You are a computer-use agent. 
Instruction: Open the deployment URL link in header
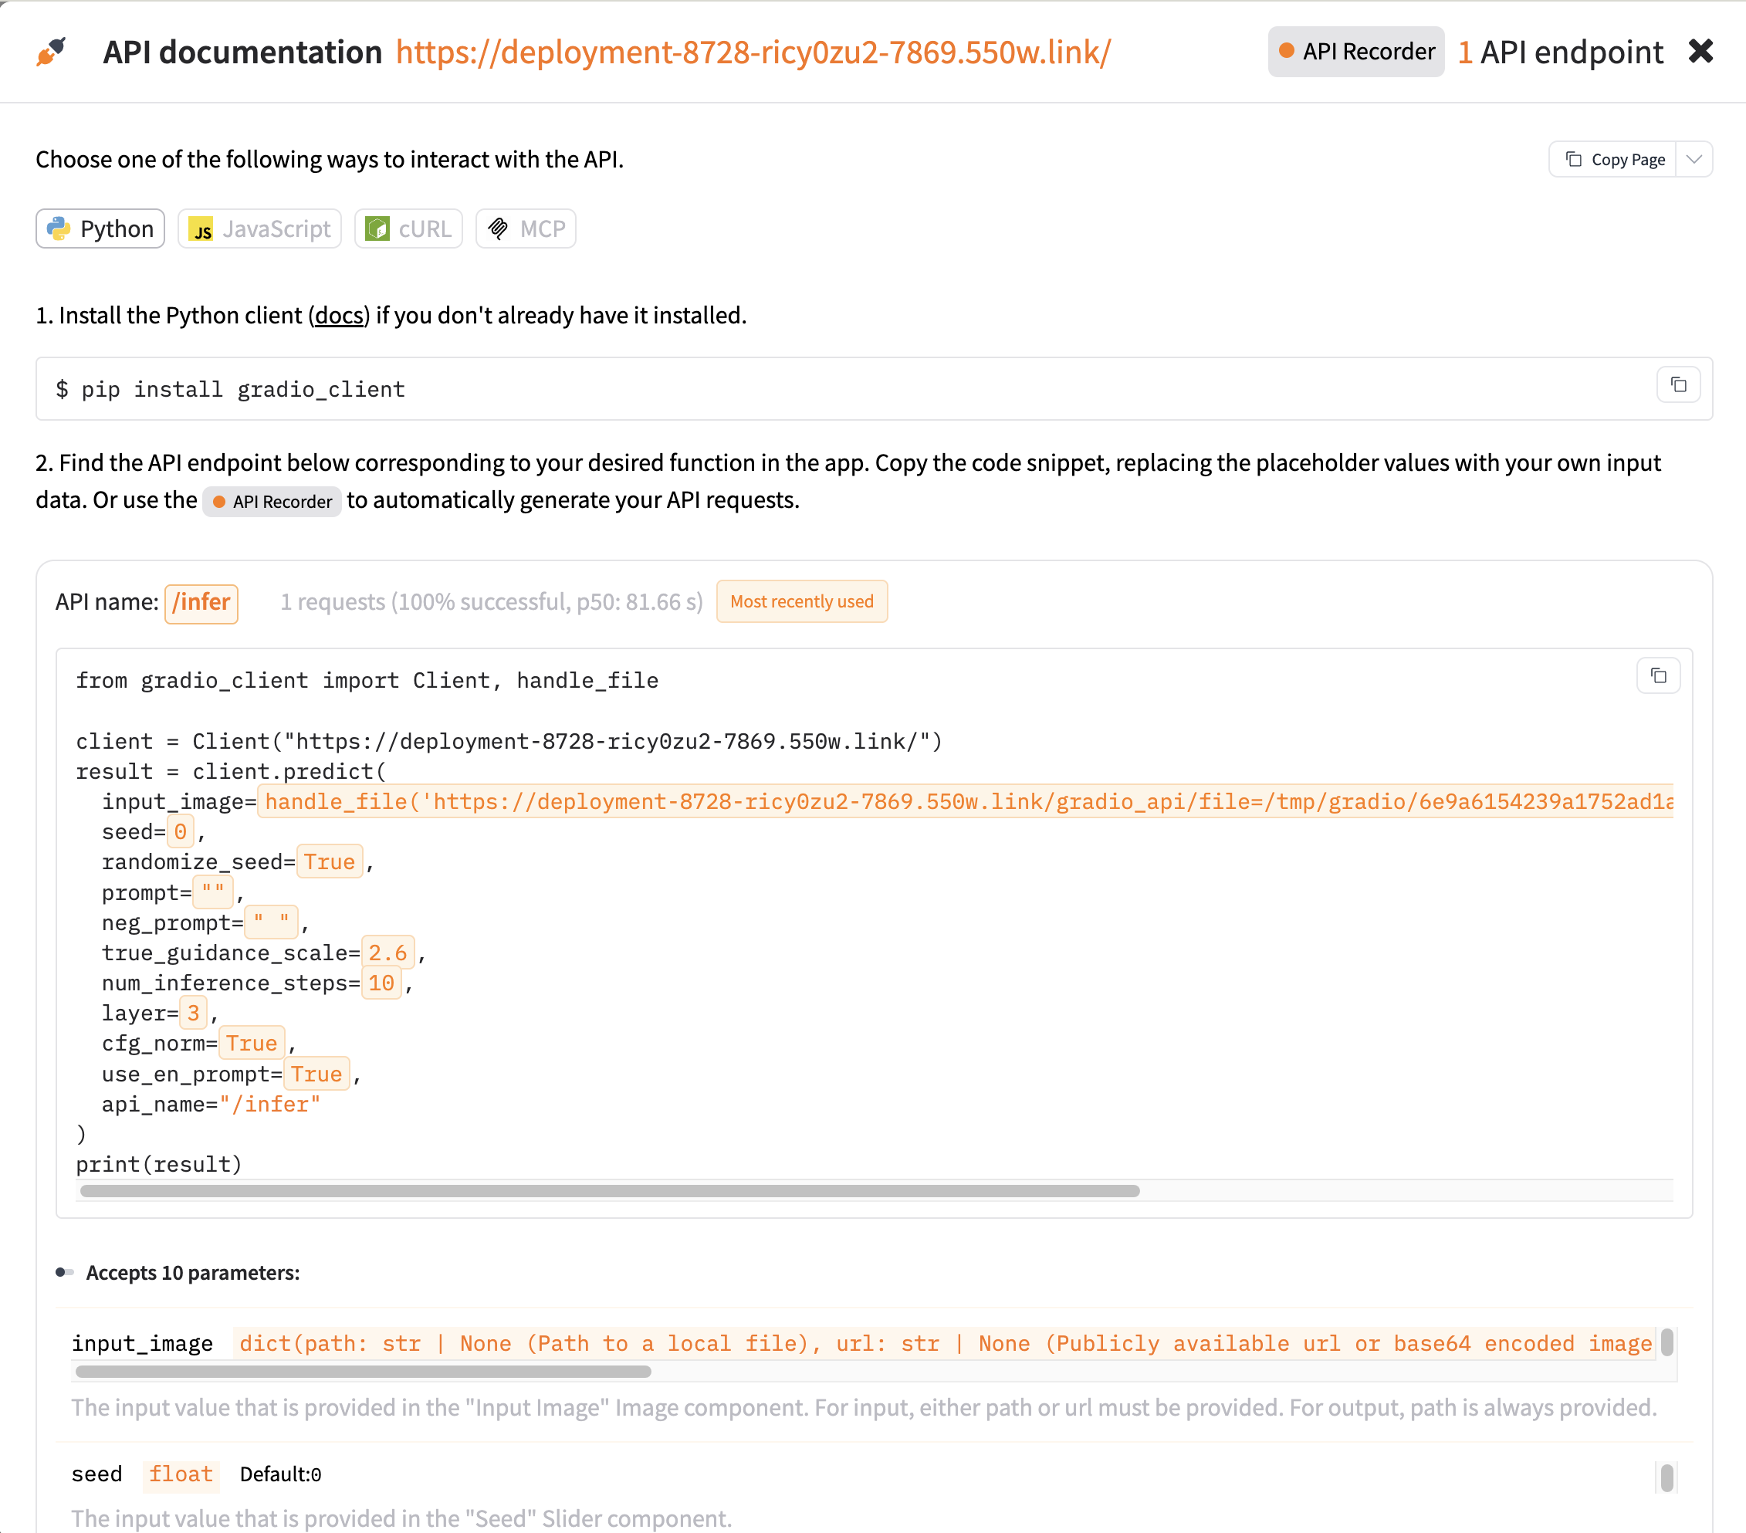click(x=753, y=52)
